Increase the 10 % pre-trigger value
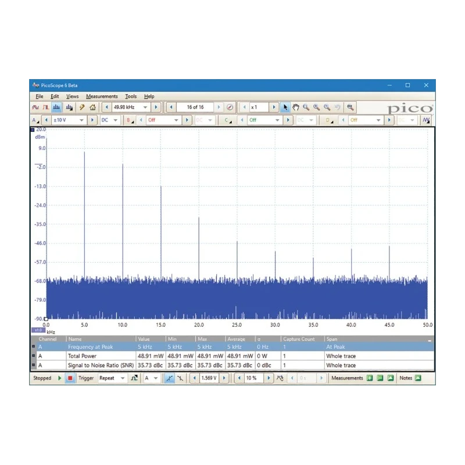The height and width of the screenshot is (465, 465). pos(269,378)
